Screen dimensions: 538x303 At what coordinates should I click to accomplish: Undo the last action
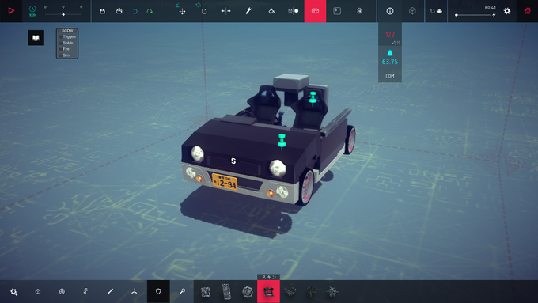135,11
